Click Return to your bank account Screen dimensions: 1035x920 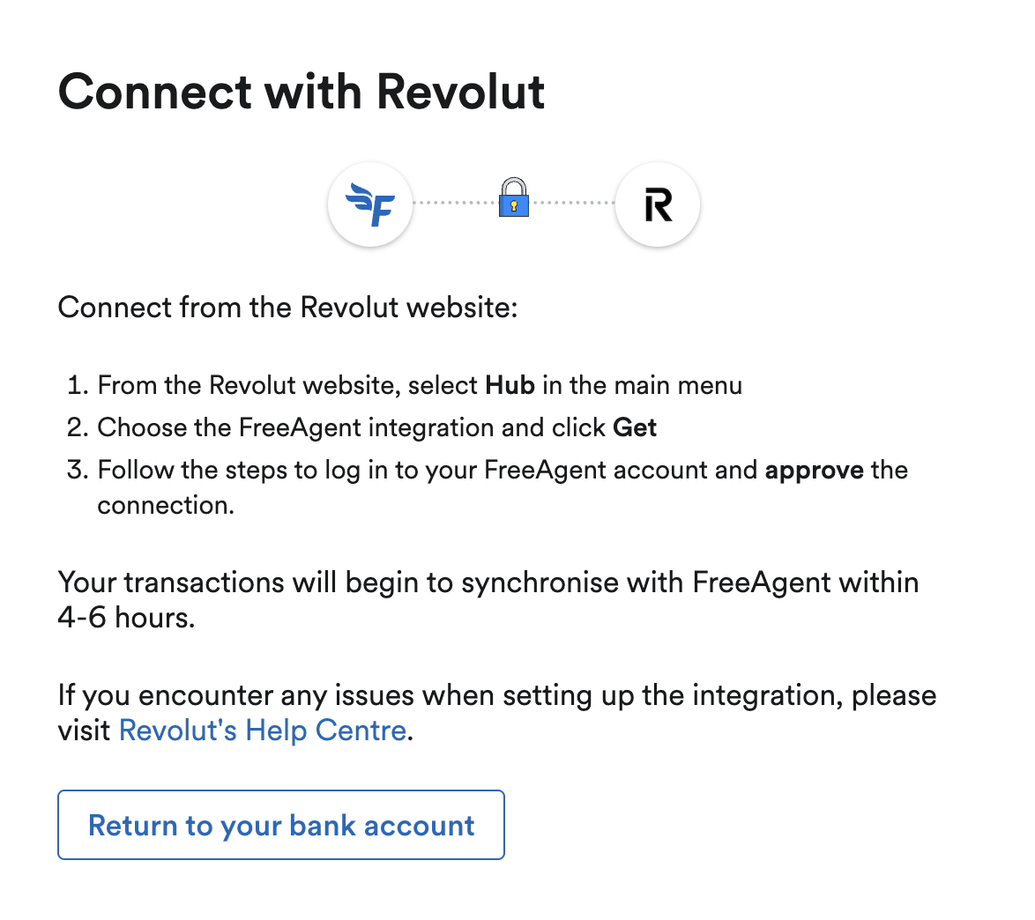point(280,825)
